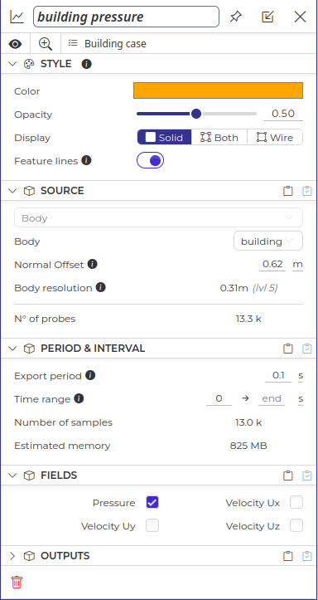
Task: Uncheck the Pressure checkbox
Action: [152, 502]
